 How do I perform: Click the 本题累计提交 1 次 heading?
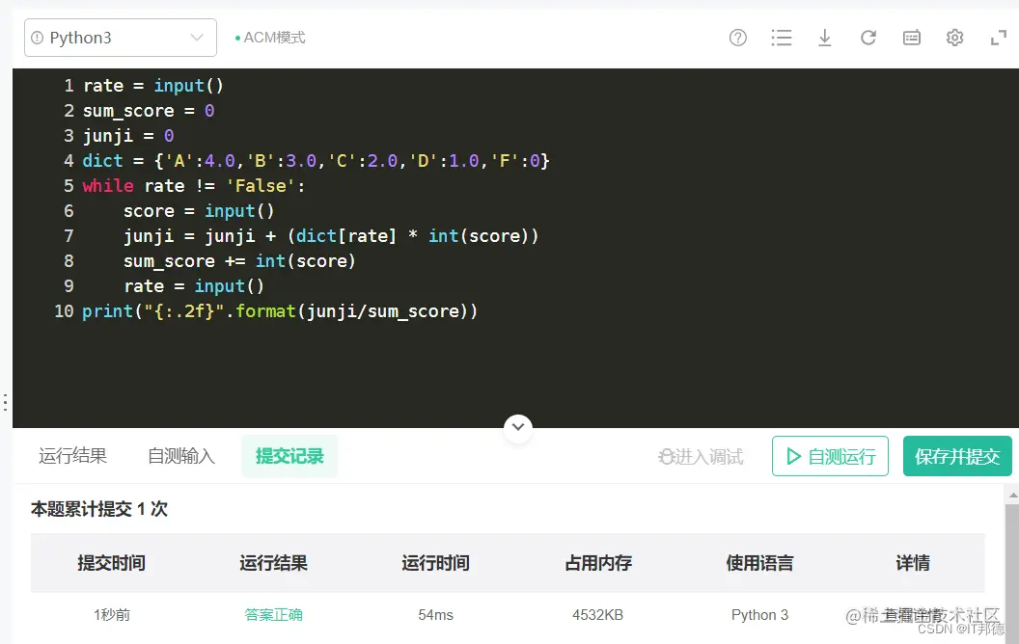click(x=99, y=509)
